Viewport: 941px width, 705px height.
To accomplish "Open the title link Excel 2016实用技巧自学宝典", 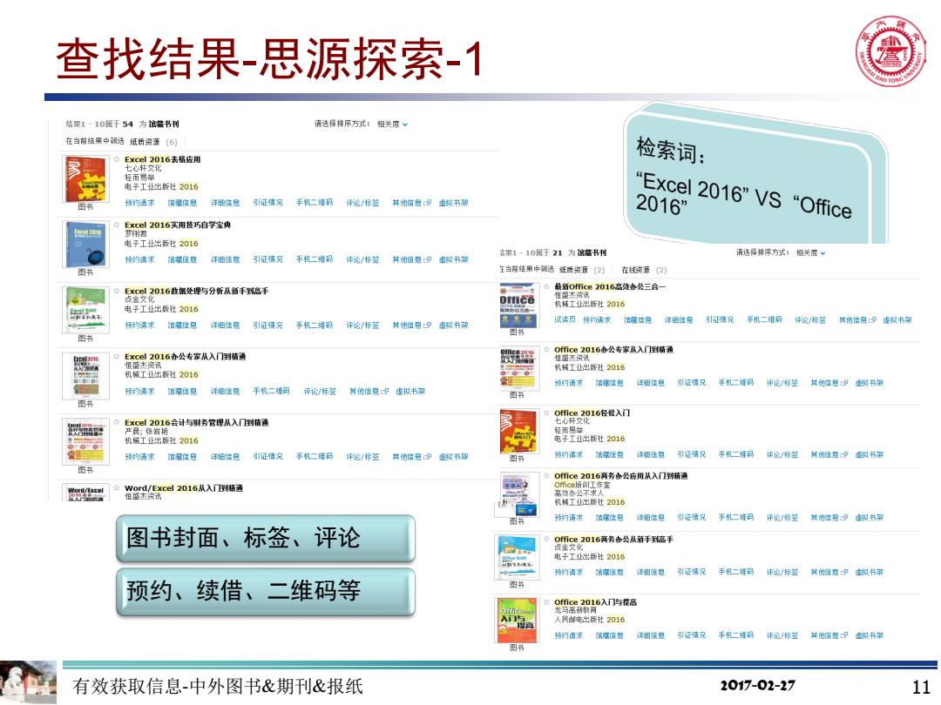I will (x=178, y=225).
